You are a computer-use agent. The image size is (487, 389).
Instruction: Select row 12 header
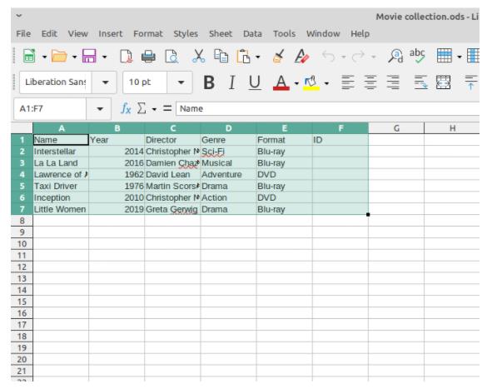point(22,267)
